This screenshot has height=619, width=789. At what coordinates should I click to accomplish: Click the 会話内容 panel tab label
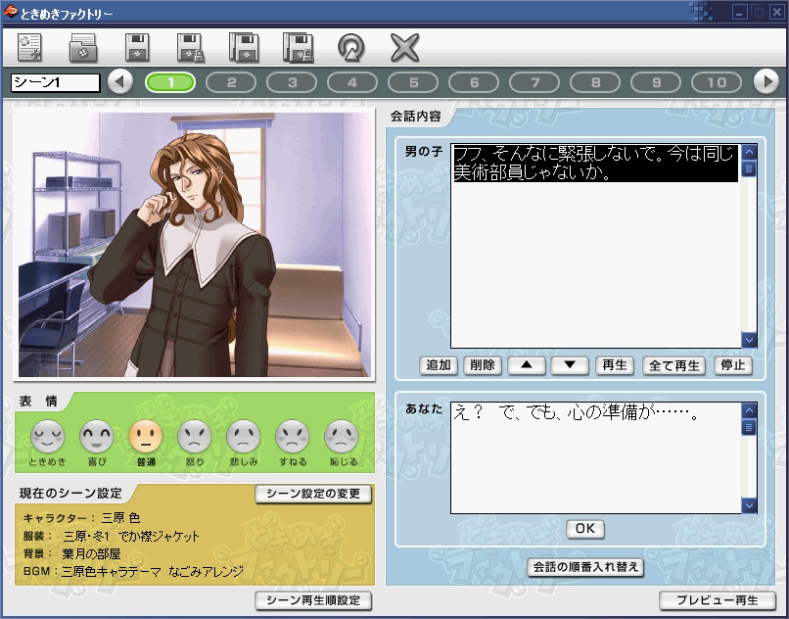pos(416,117)
